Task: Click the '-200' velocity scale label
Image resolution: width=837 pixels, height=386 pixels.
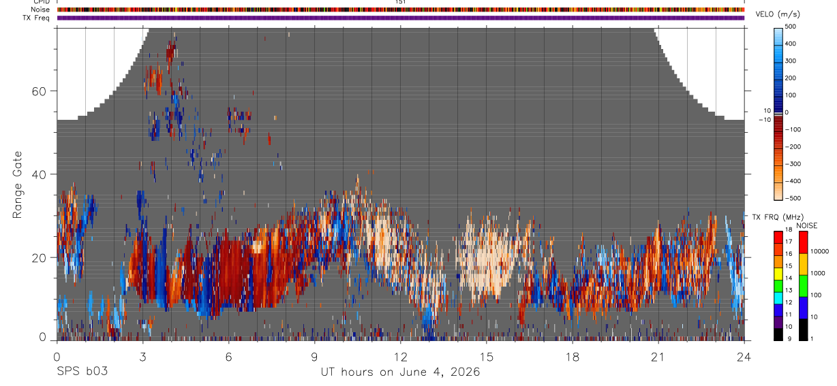Action: click(x=794, y=147)
